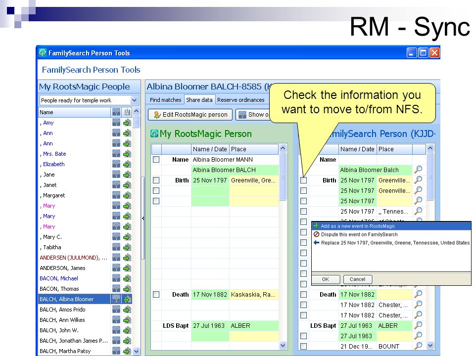The image size is (475, 356).
Task: Click the FamilySearch tree column header icon
Action: 116,112
